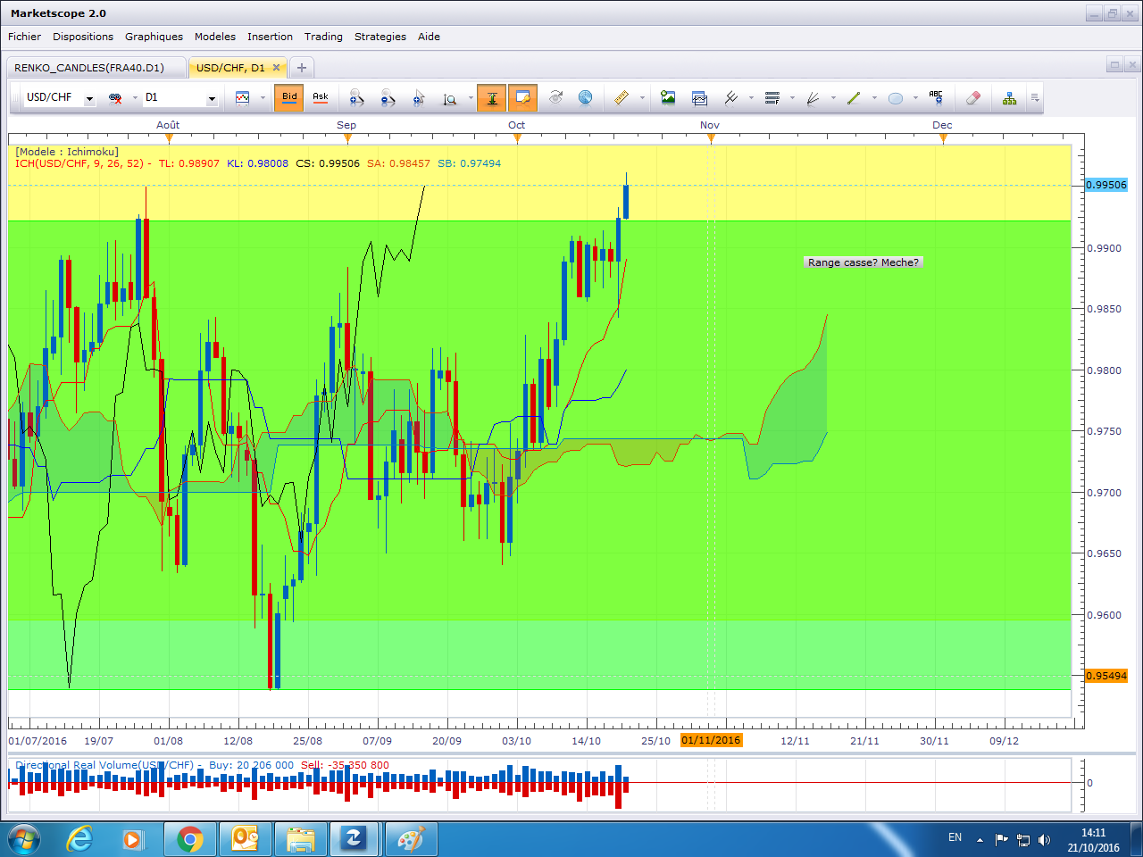This screenshot has height=857, width=1143.
Task: Click the 'Range casse? Meche?' chart label
Action: click(x=863, y=262)
